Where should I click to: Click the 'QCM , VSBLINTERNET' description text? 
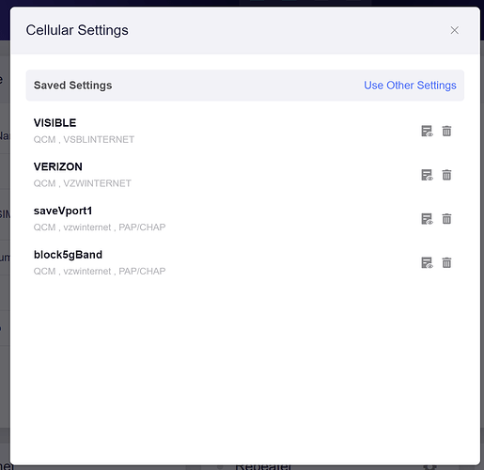[84, 139]
